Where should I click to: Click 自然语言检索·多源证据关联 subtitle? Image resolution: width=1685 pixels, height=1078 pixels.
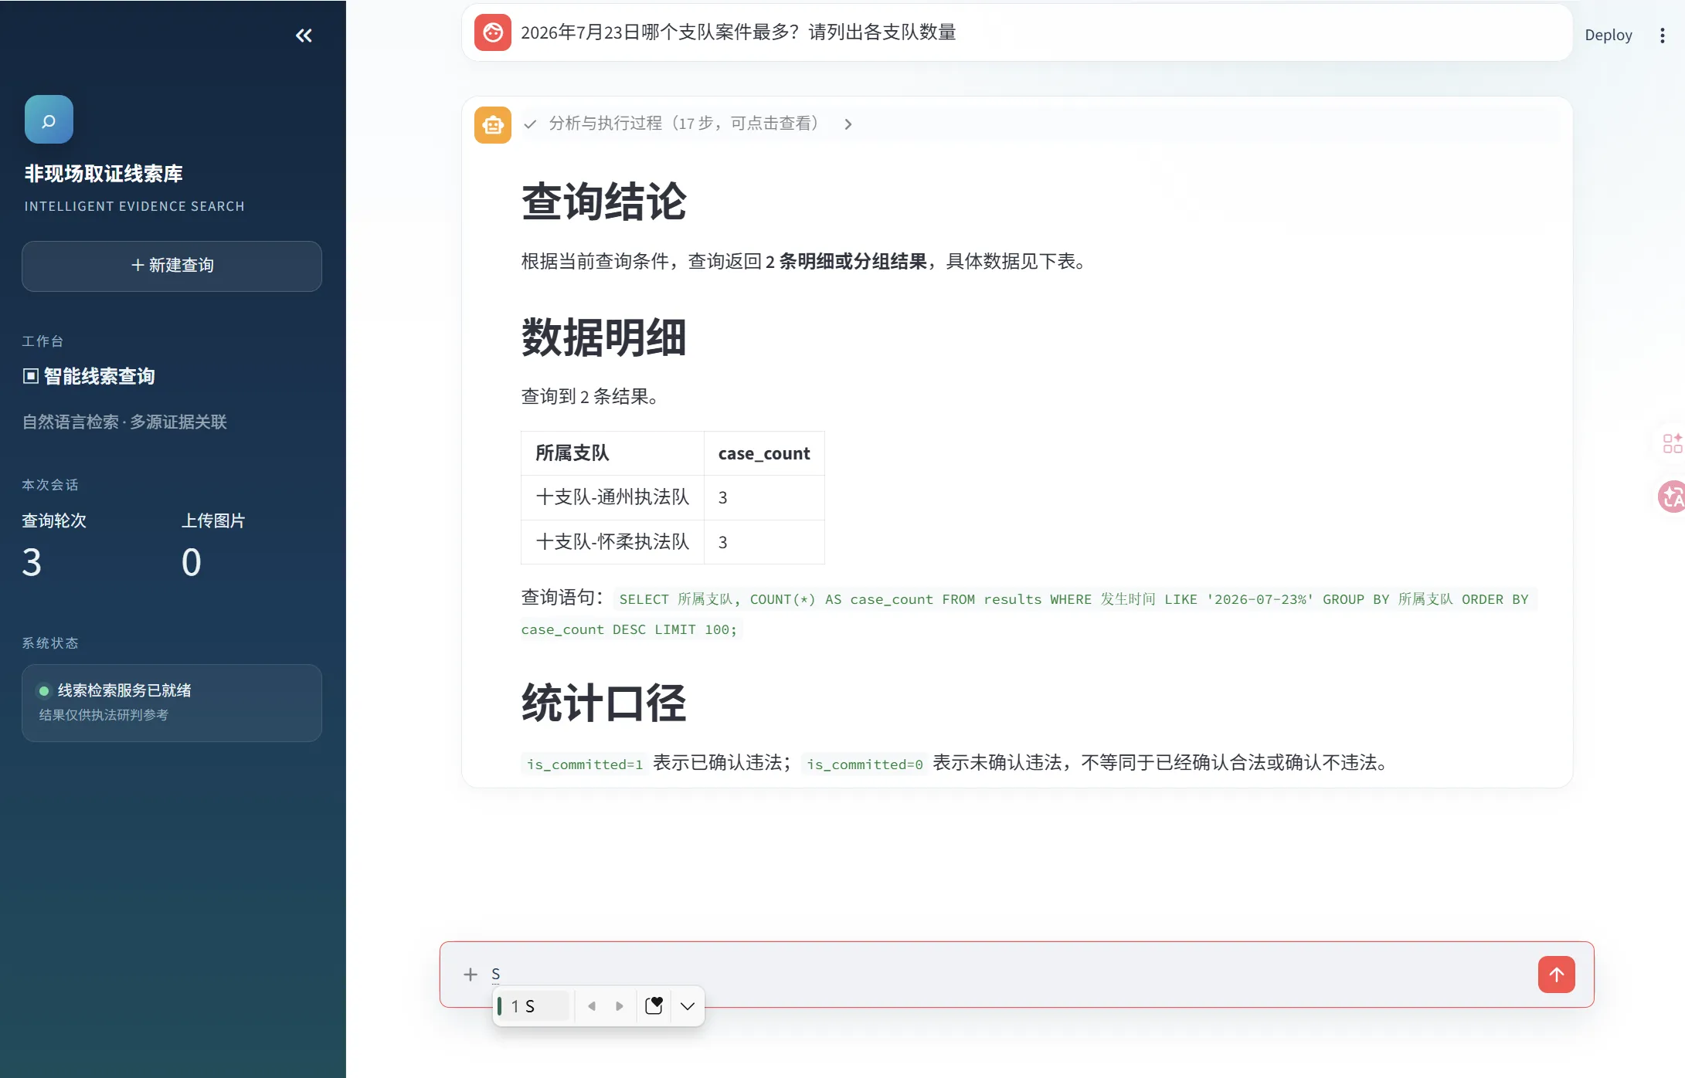[124, 422]
